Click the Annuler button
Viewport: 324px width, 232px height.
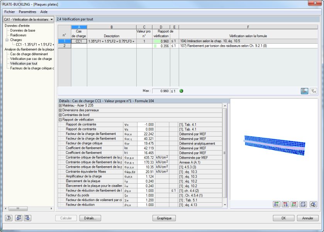[x=308, y=218]
